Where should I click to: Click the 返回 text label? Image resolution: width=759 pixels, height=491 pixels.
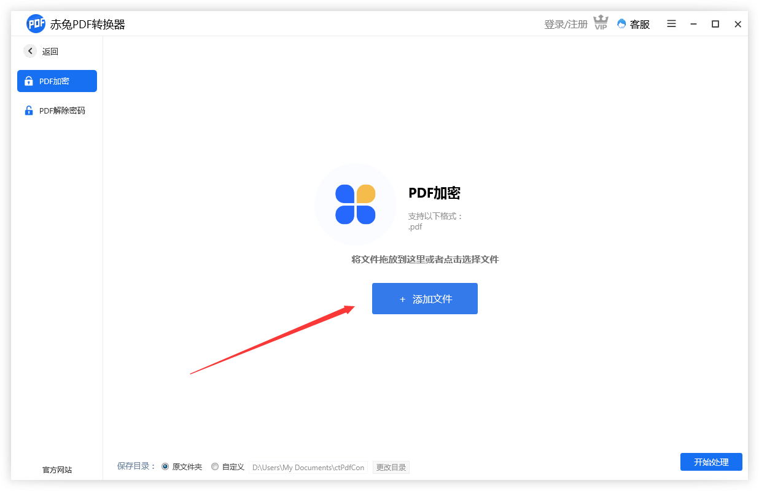coord(50,52)
